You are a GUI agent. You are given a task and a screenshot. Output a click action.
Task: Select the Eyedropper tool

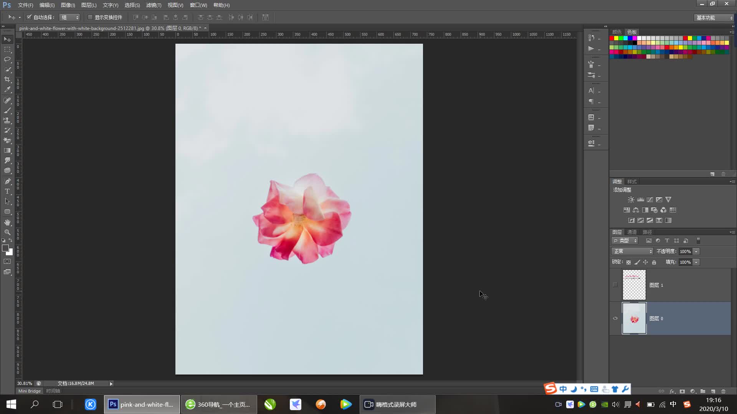click(x=7, y=90)
